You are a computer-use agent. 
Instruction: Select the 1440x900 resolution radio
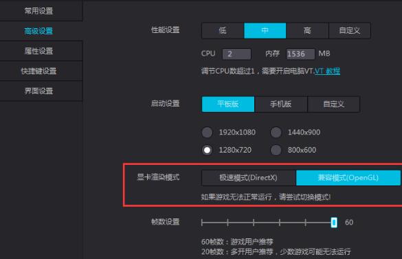(276, 133)
